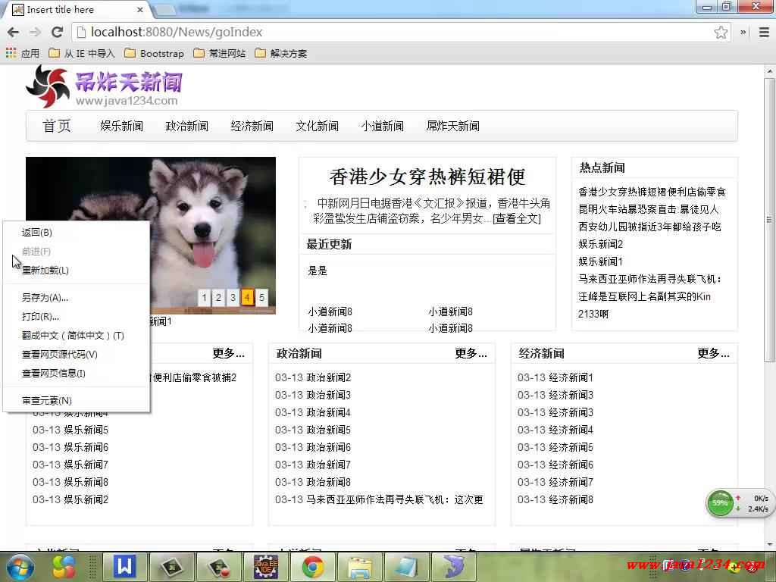Click the [查看全文] link

pos(517,219)
